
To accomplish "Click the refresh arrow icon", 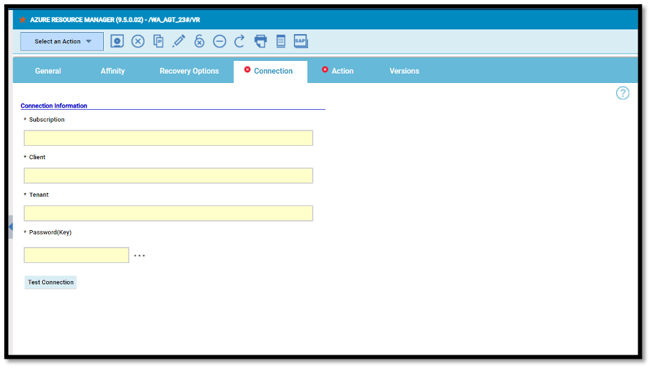I will (x=240, y=41).
